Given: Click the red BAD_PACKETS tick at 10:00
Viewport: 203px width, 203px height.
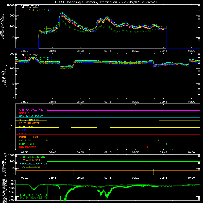Looking at the screenshot, I should click(x=191, y=147).
